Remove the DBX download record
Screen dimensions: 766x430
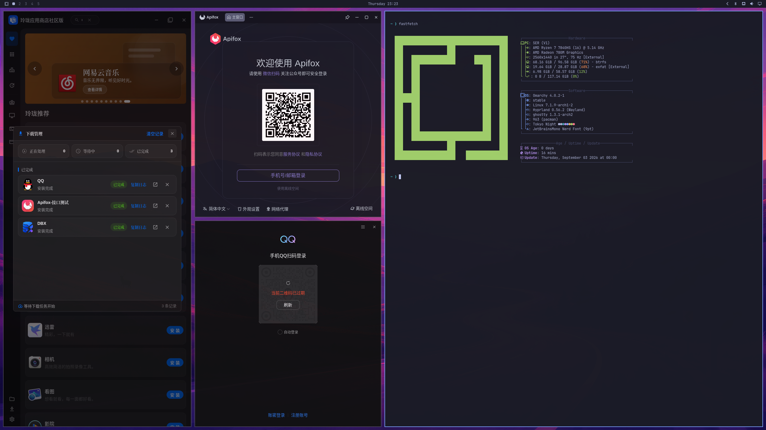167,227
